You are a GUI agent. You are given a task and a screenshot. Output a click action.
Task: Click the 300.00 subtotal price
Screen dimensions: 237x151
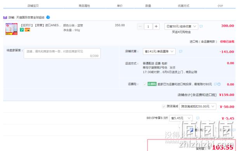click(228, 26)
